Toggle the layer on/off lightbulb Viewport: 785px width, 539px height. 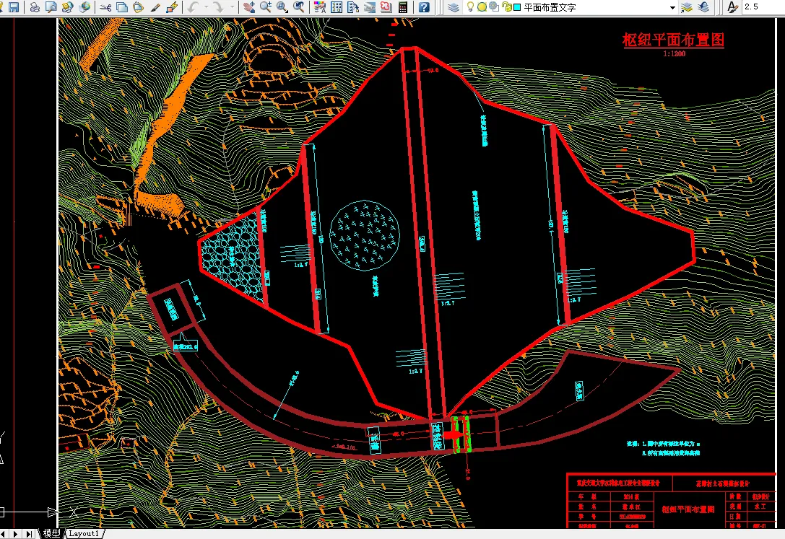[x=470, y=7]
